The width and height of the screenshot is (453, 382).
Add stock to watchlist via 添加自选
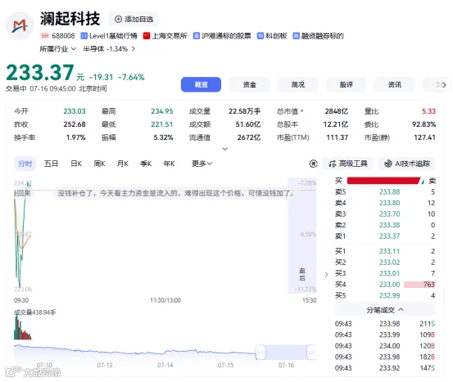pos(134,19)
